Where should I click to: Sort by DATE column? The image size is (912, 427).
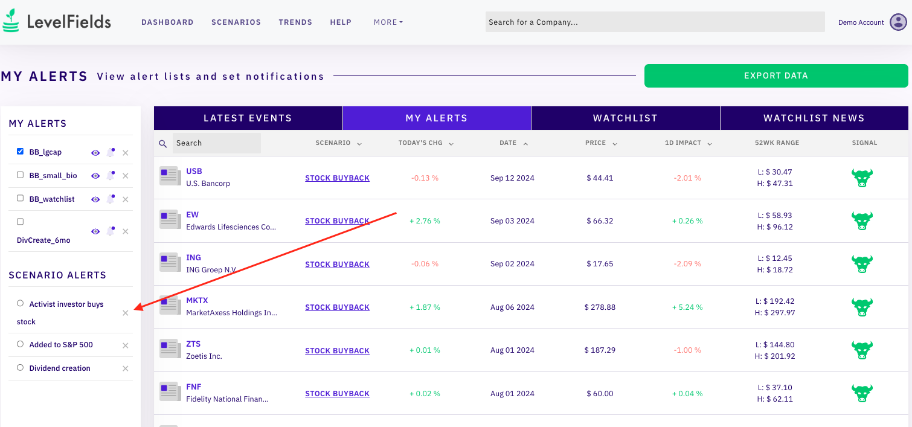513,143
